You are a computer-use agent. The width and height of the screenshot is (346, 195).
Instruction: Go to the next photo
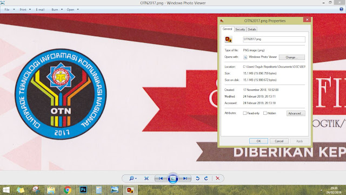tap(185, 178)
